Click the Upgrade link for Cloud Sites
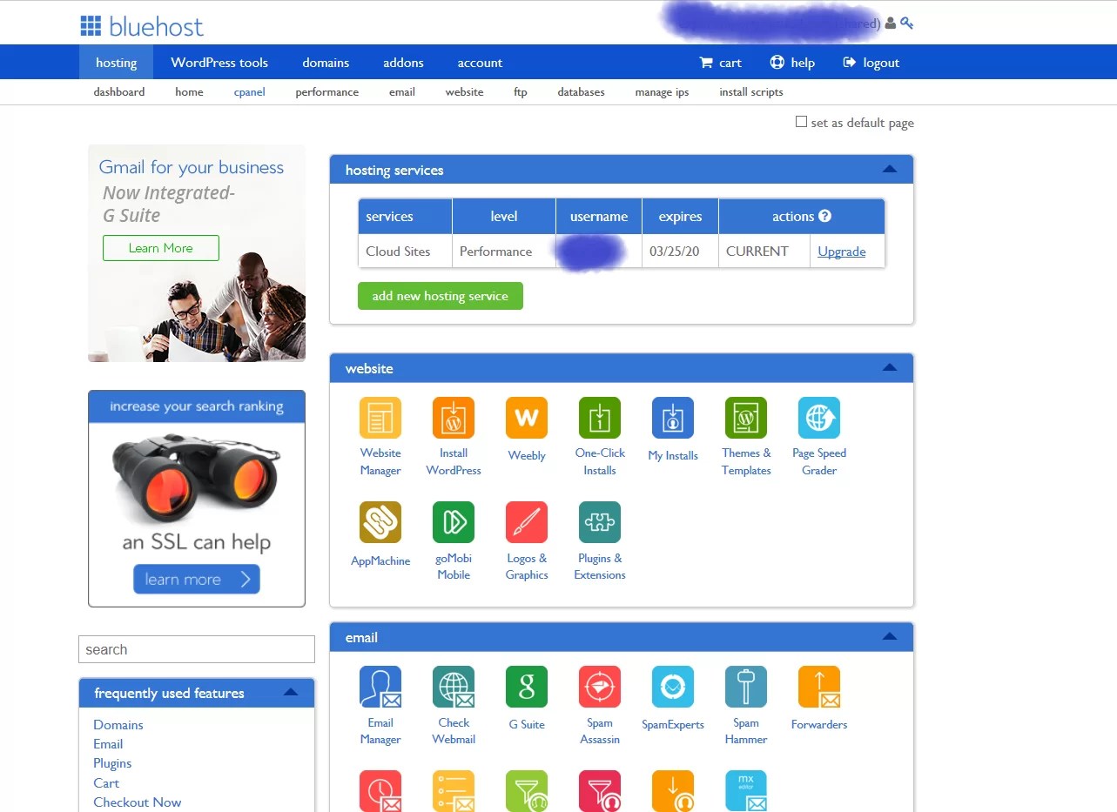 pos(842,252)
